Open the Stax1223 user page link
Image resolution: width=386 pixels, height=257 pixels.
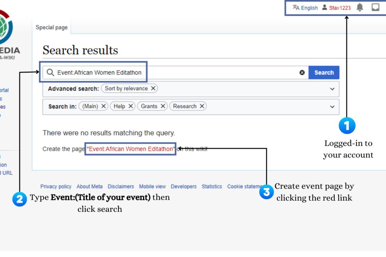coord(340,8)
